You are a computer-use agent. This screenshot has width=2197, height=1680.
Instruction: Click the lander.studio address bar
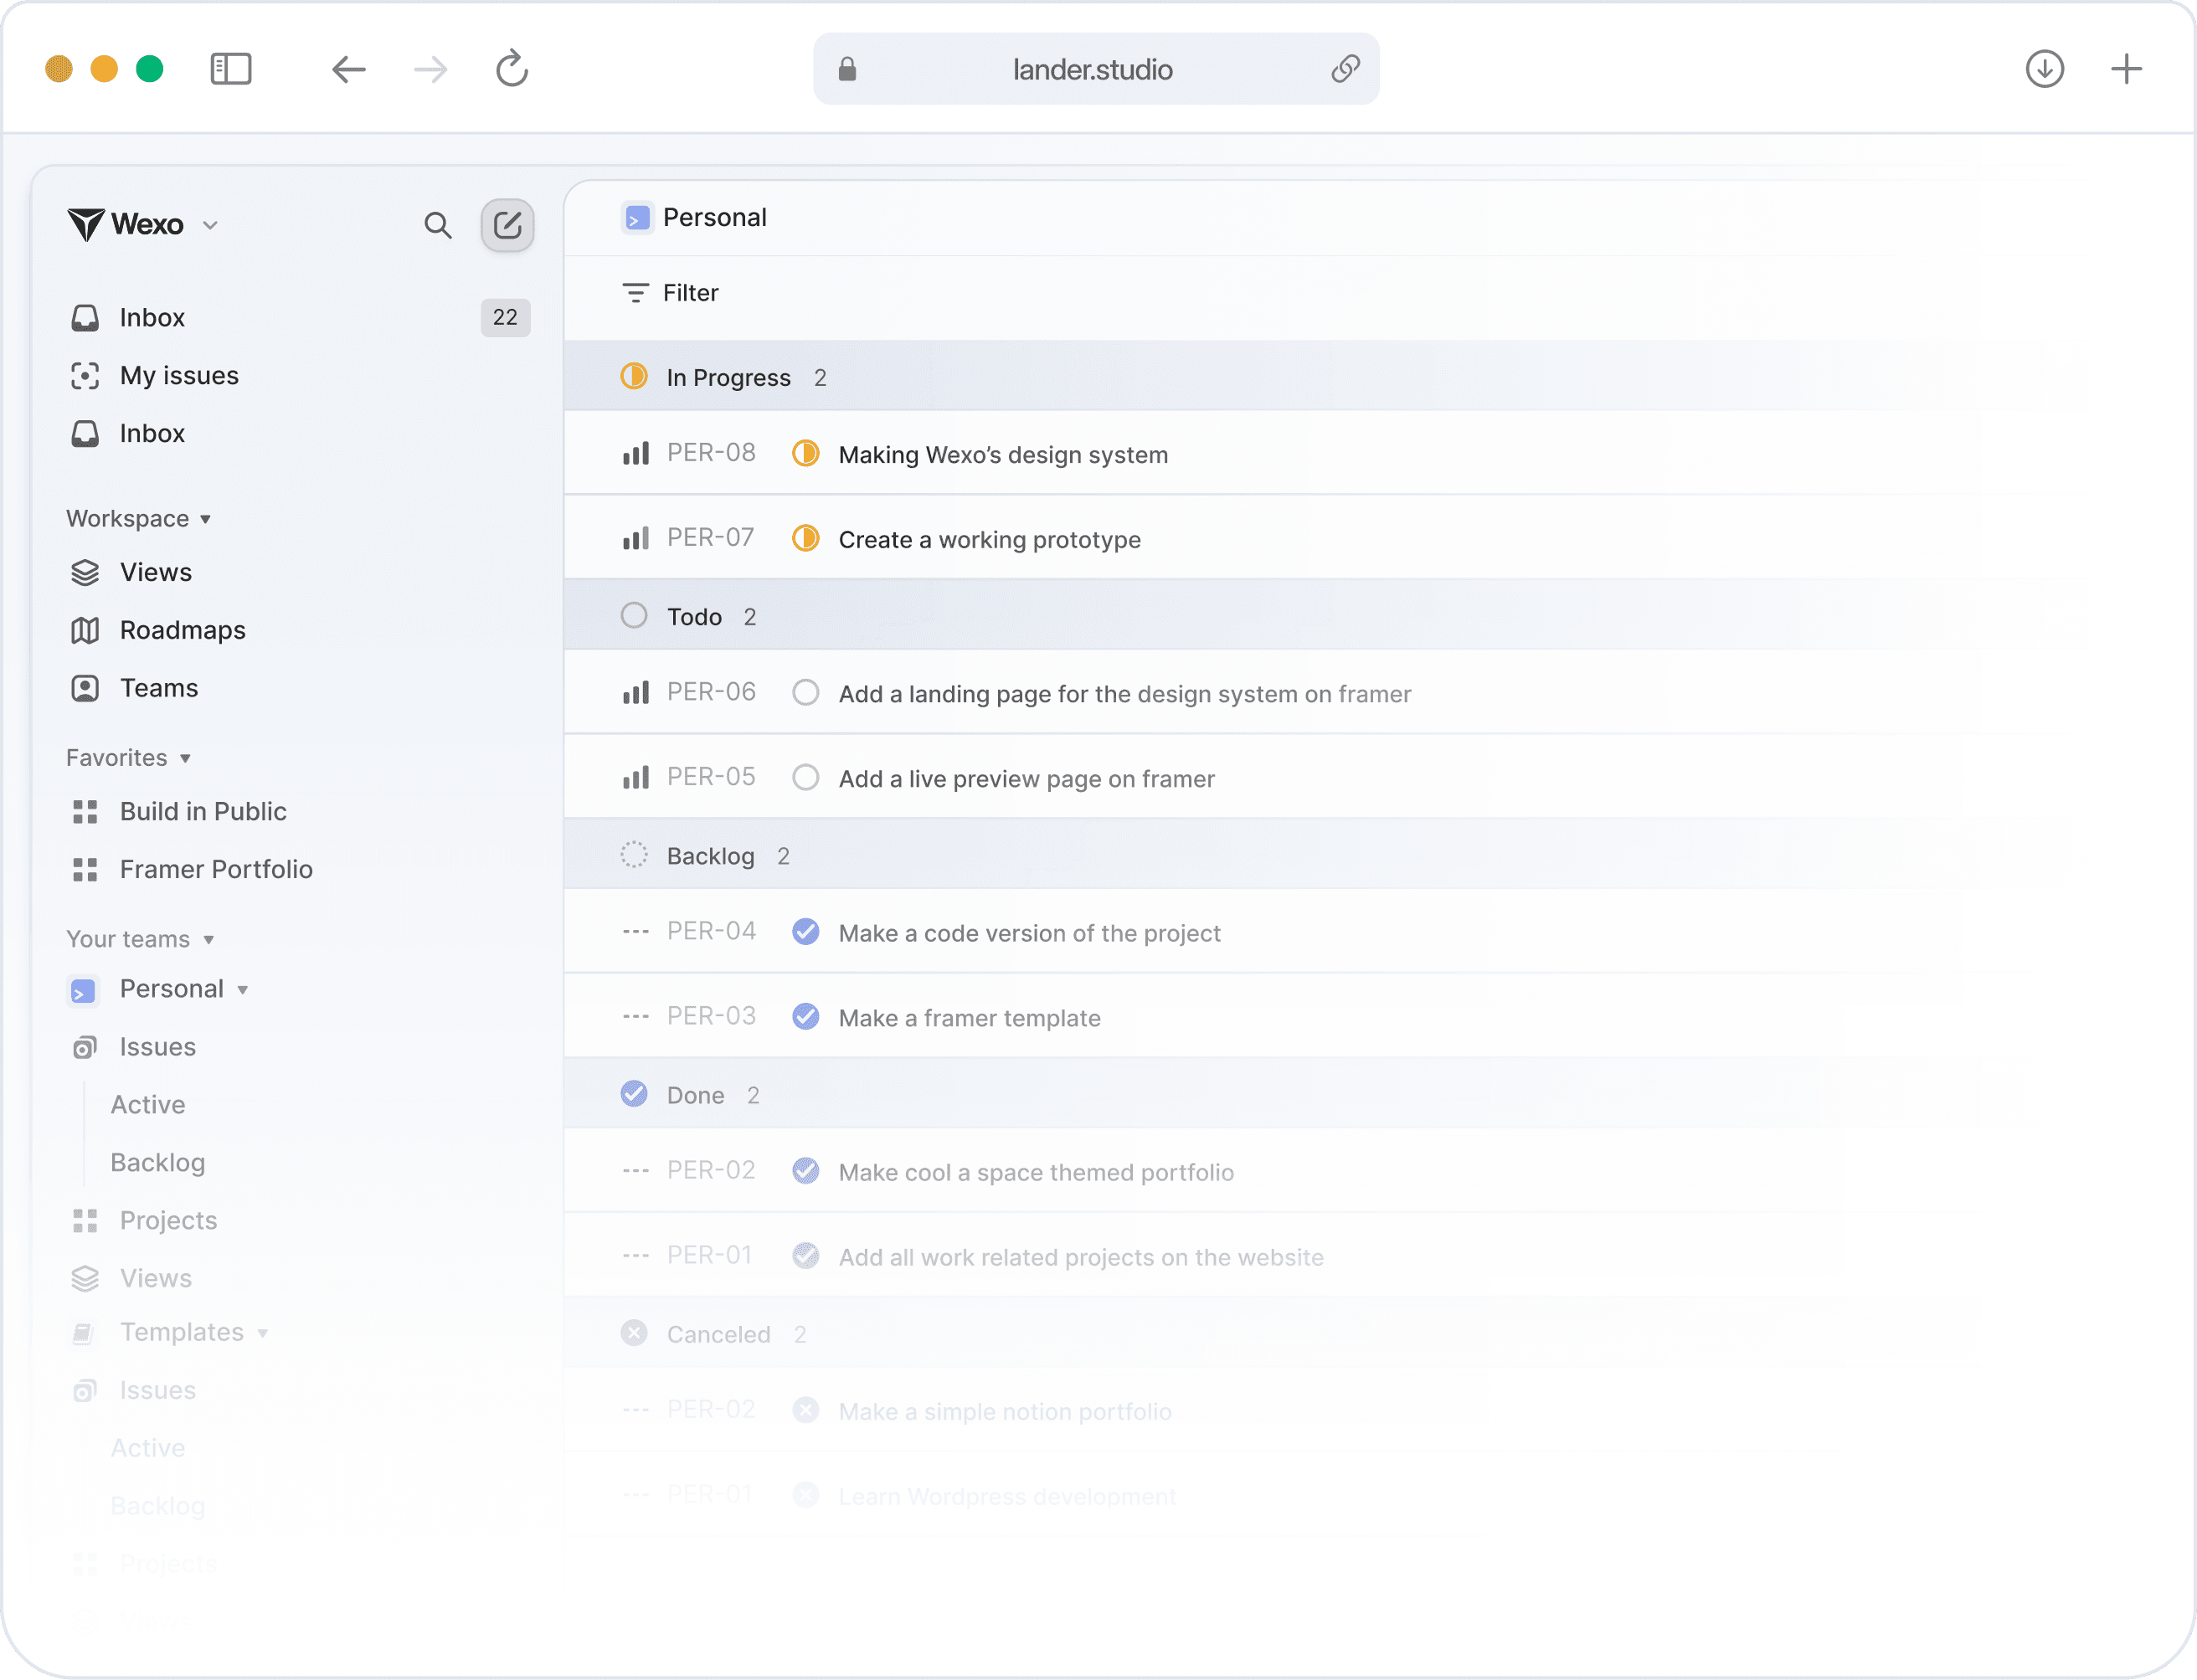pyautogui.click(x=1092, y=69)
